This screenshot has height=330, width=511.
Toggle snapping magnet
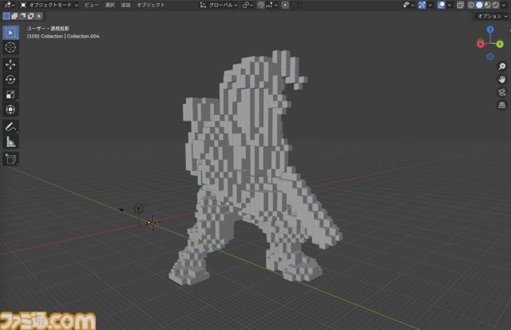pyautogui.click(x=261, y=5)
